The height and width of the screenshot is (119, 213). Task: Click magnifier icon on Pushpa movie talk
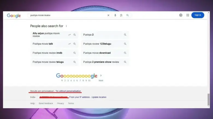pyautogui.click(x=75, y=44)
